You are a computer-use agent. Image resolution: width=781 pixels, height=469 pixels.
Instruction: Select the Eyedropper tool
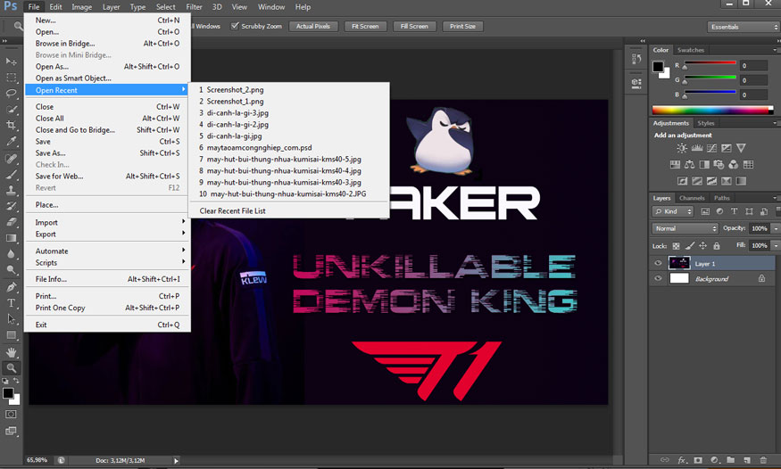click(11, 141)
